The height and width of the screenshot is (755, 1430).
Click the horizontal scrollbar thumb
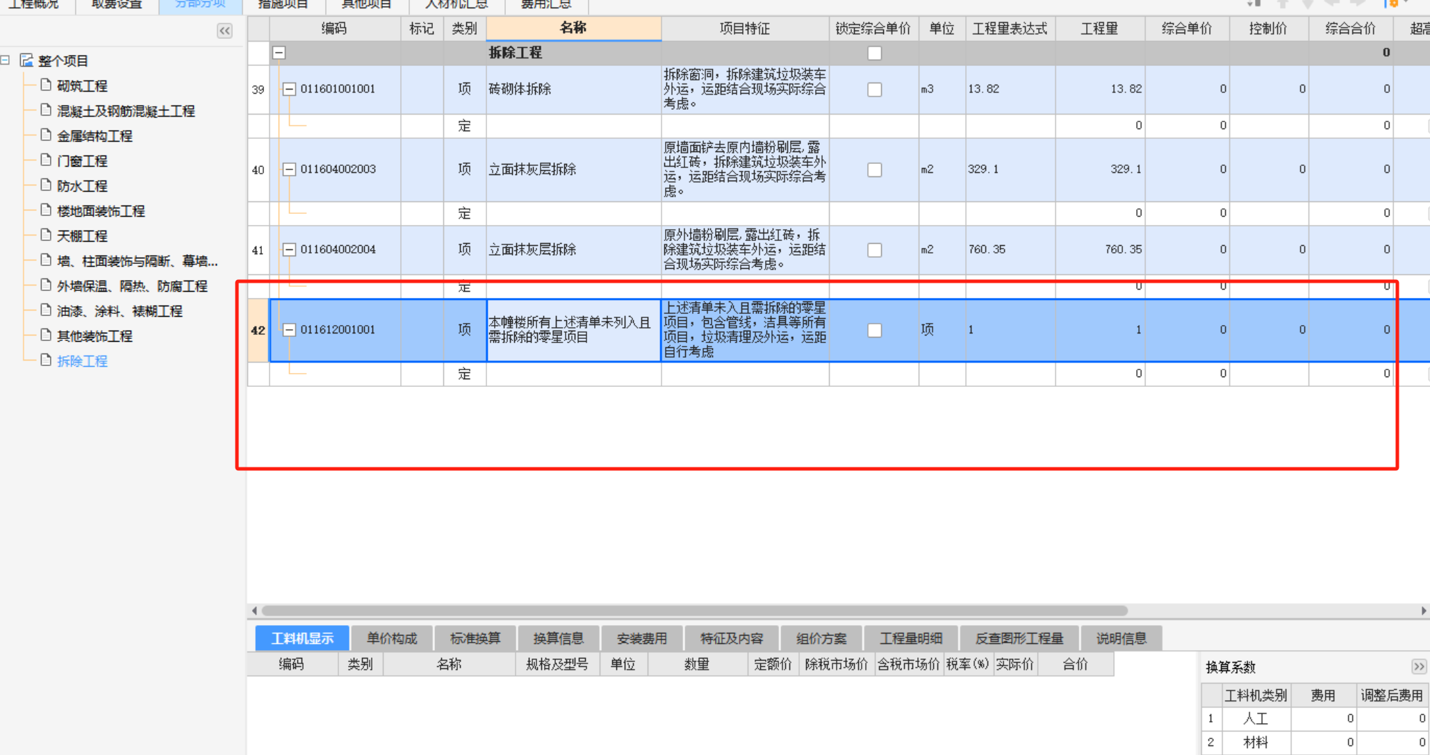pos(694,611)
